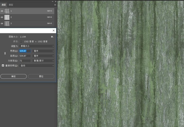Click the 1502 像素 × 1502 像素 dimensions text
This screenshot has height=127, width=184.
tap(36, 42)
